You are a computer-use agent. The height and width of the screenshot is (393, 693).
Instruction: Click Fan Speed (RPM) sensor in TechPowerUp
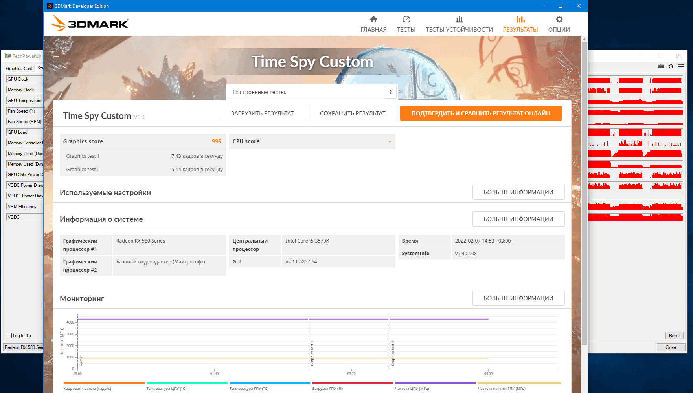coord(25,122)
